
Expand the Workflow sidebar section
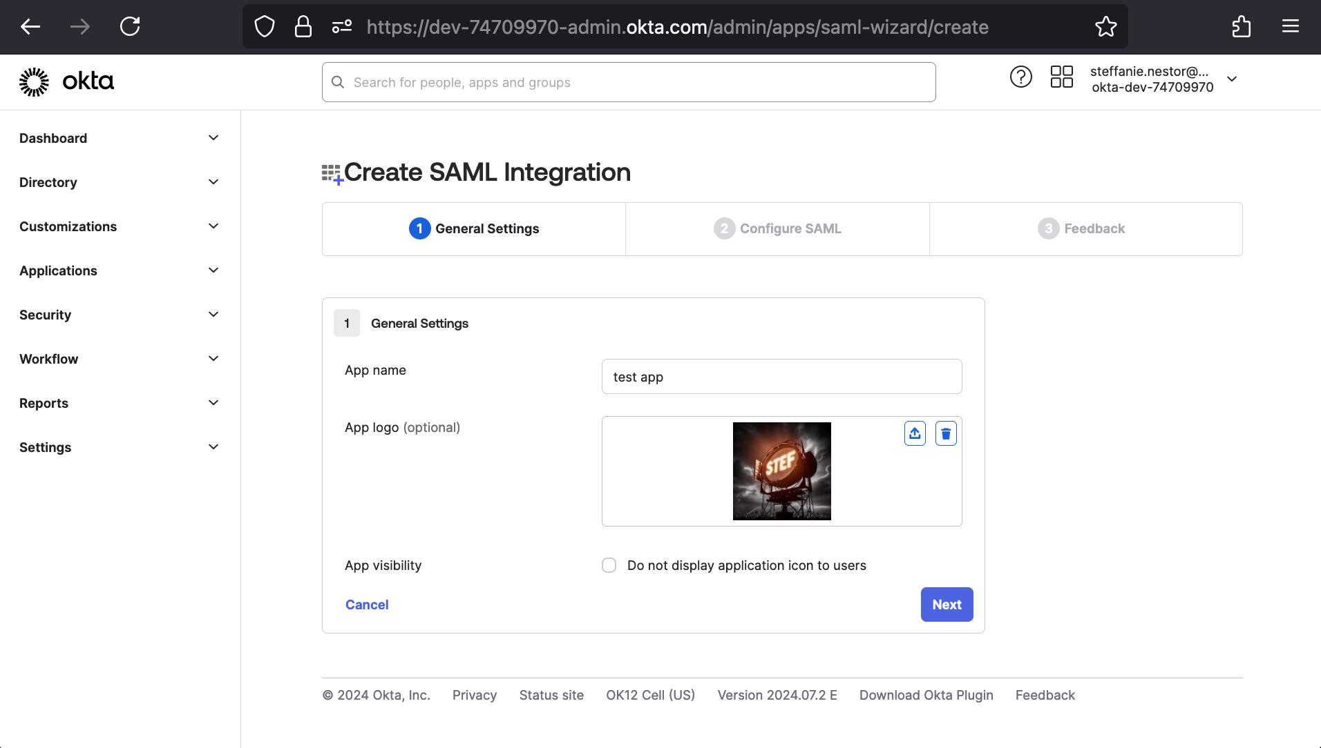(120, 359)
